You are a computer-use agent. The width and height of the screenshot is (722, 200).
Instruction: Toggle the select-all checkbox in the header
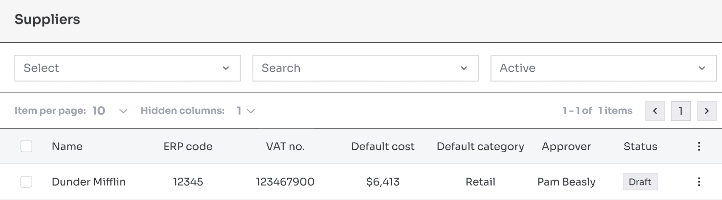pyautogui.click(x=26, y=146)
